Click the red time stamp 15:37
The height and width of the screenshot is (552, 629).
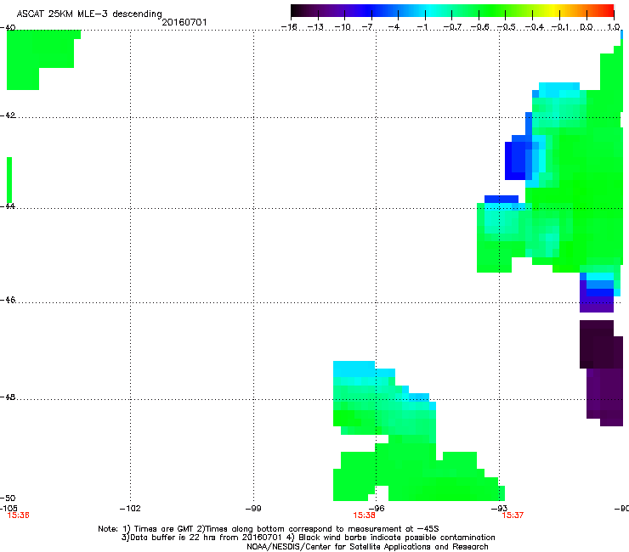[x=513, y=515]
